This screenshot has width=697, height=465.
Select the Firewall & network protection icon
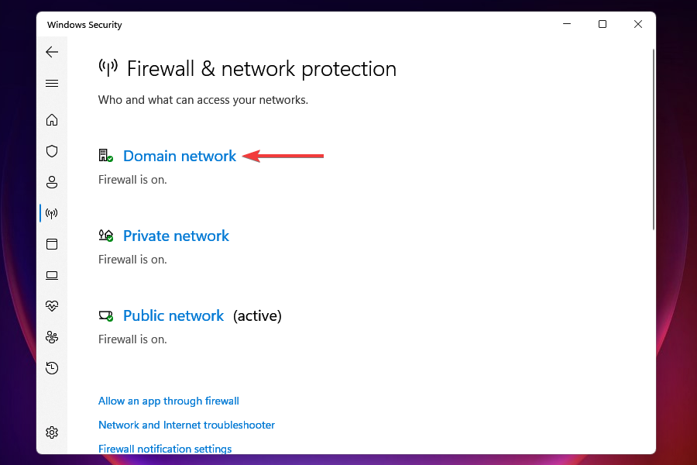click(x=52, y=213)
